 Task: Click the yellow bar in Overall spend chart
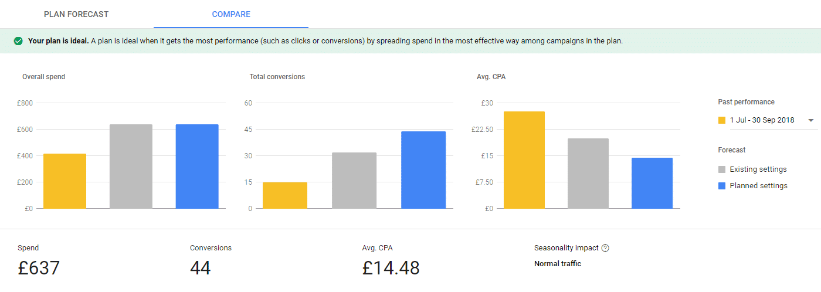tap(65, 181)
